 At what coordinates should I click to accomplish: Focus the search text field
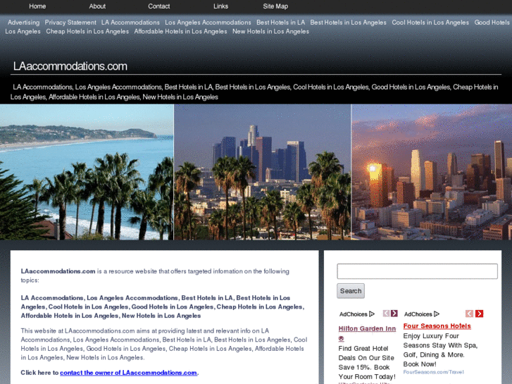[x=418, y=271]
